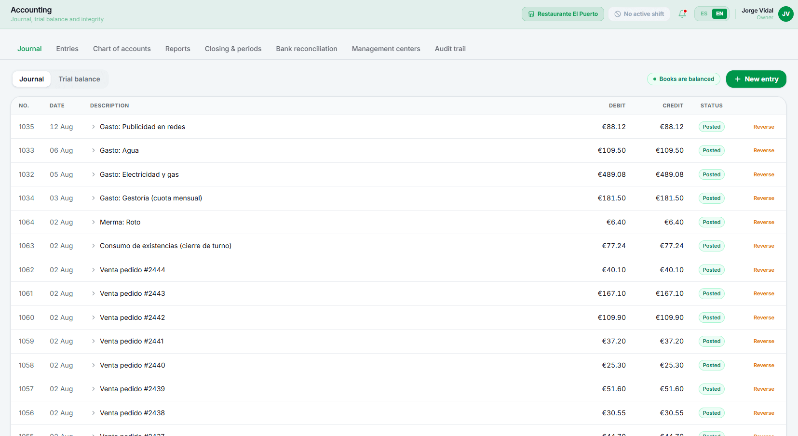The width and height of the screenshot is (798, 436).
Task: Reverse entry 1061 Venta pedido #2443
Action: tap(764, 293)
